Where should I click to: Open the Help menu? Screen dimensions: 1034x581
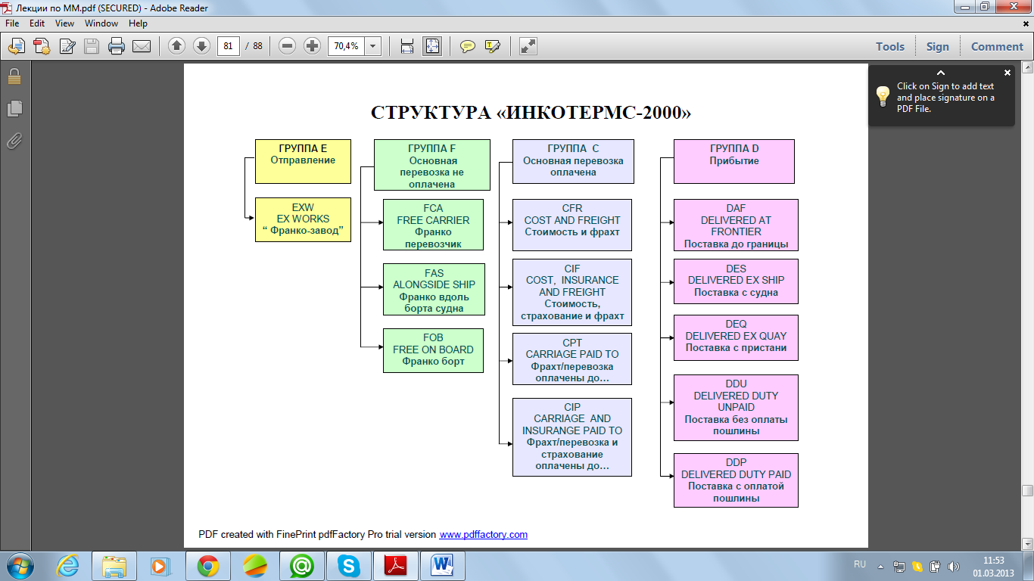point(138,23)
